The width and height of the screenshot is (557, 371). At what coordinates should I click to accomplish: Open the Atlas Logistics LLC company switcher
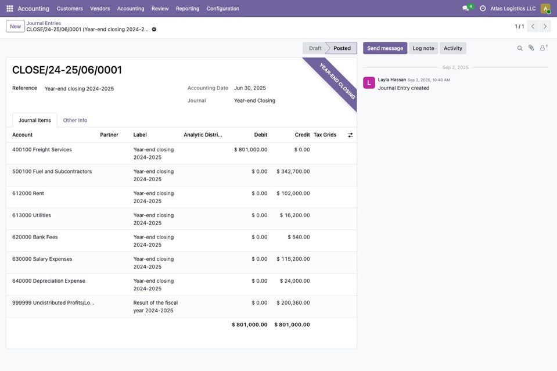tap(513, 9)
